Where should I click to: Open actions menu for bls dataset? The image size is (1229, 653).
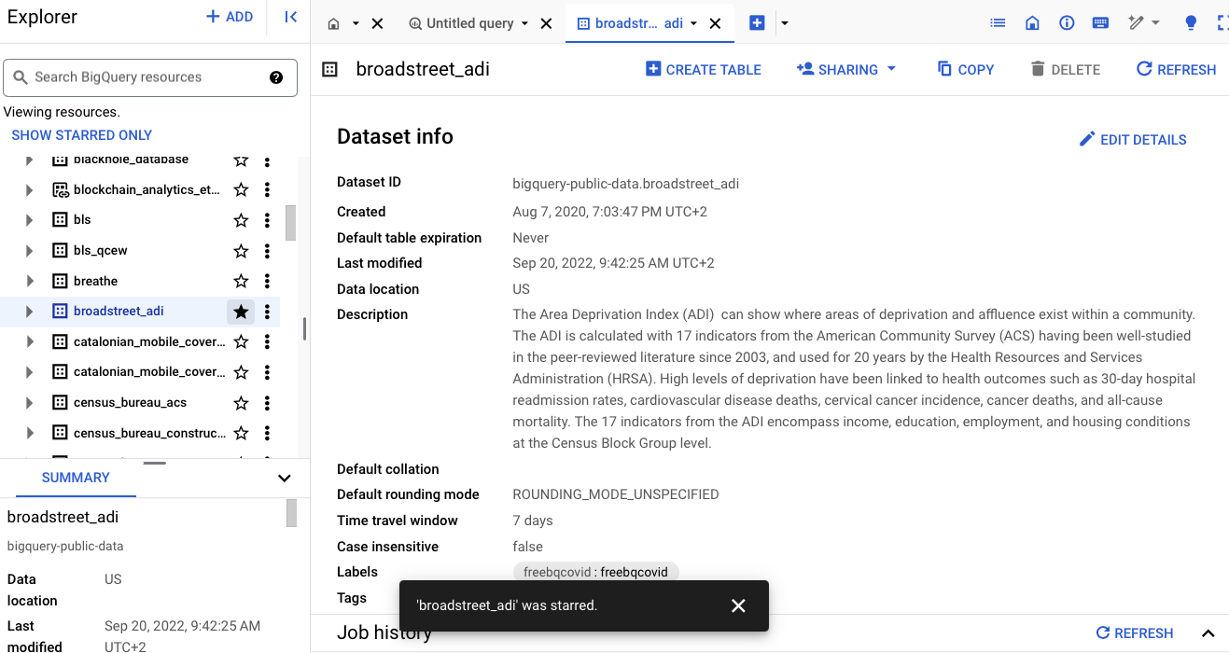pos(267,220)
